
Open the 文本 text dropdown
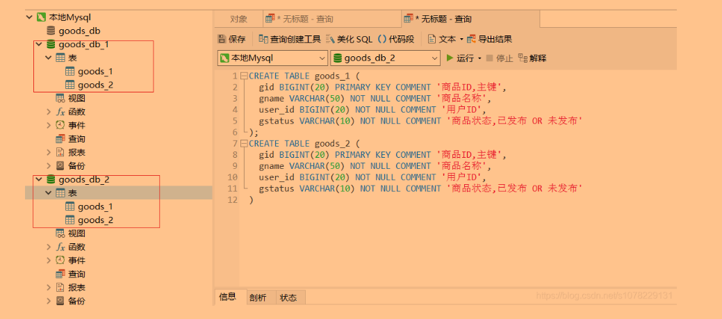(x=445, y=39)
